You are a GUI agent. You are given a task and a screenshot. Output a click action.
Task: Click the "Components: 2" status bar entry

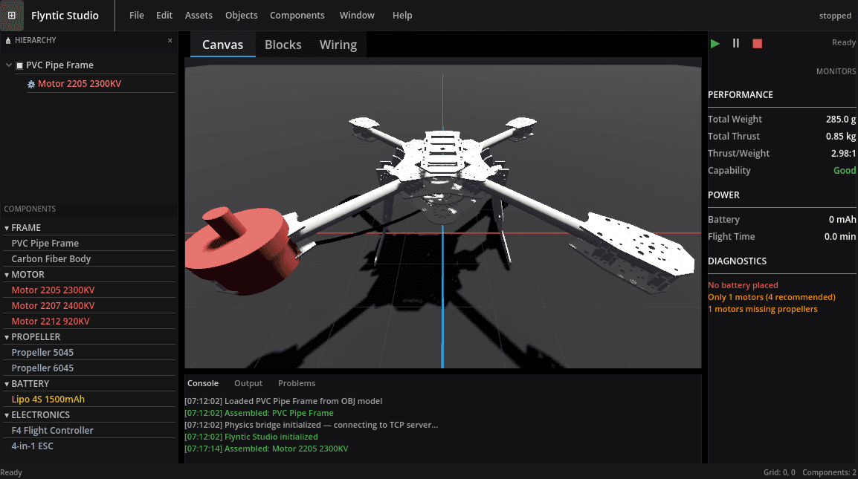point(829,472)
